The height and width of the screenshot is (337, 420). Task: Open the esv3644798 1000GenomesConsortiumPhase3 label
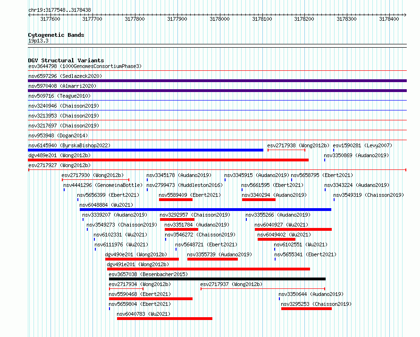tap(85, 66)
